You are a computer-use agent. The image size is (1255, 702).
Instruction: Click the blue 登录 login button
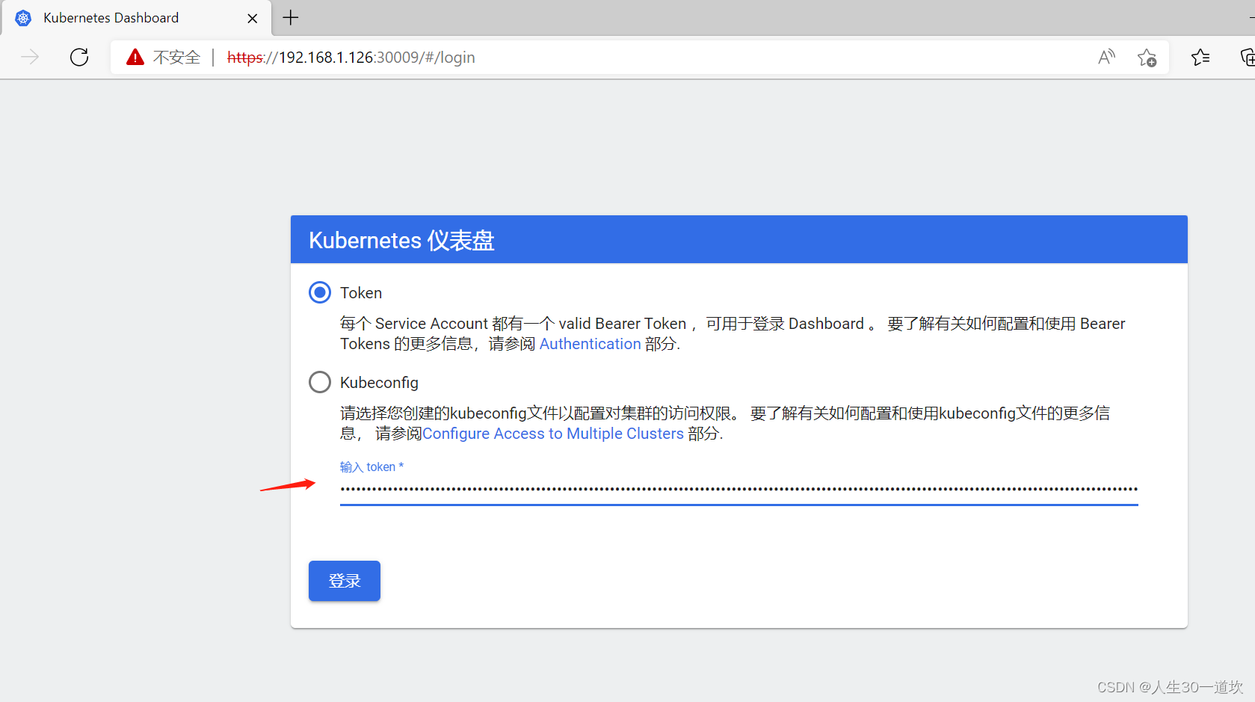(345, 581)
